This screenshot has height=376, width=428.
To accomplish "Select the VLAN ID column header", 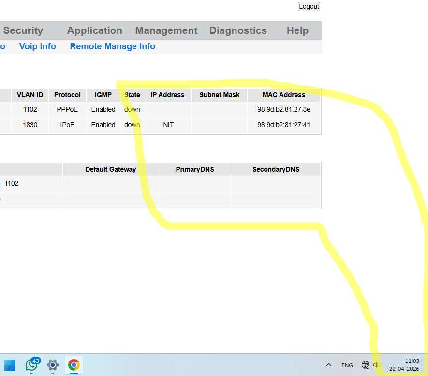I will [30, 95].
